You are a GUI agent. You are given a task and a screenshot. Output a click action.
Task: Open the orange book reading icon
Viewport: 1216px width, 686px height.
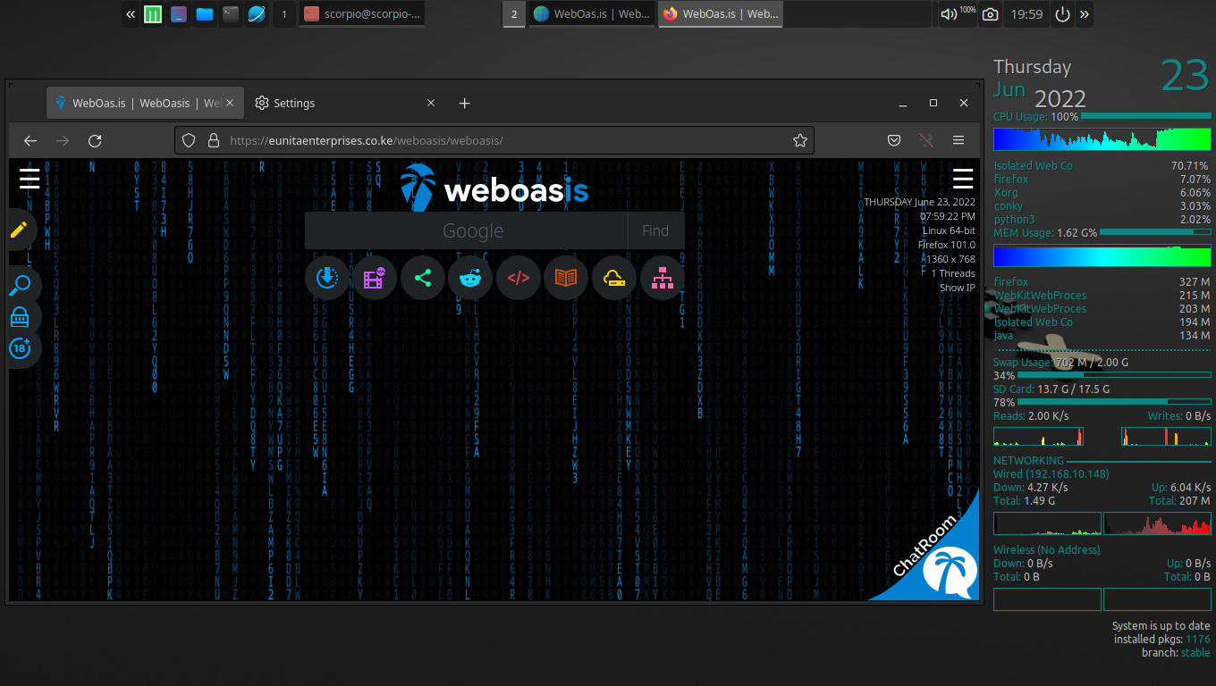click(566, 278)
